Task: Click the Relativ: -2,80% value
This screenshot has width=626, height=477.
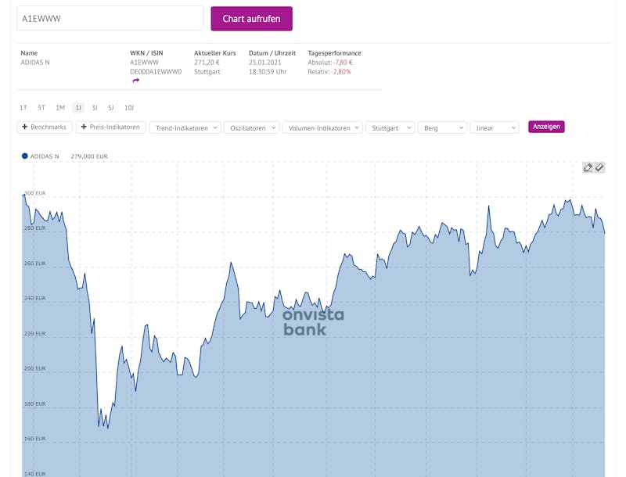Action: tap(329, 72)
